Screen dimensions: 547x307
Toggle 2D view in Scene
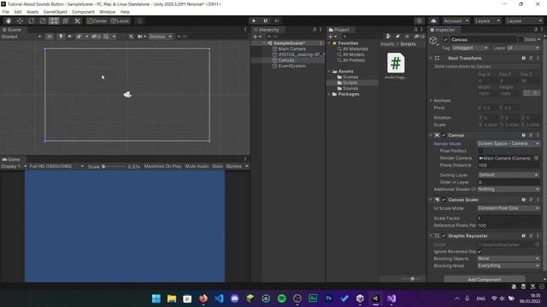point(50,37)
